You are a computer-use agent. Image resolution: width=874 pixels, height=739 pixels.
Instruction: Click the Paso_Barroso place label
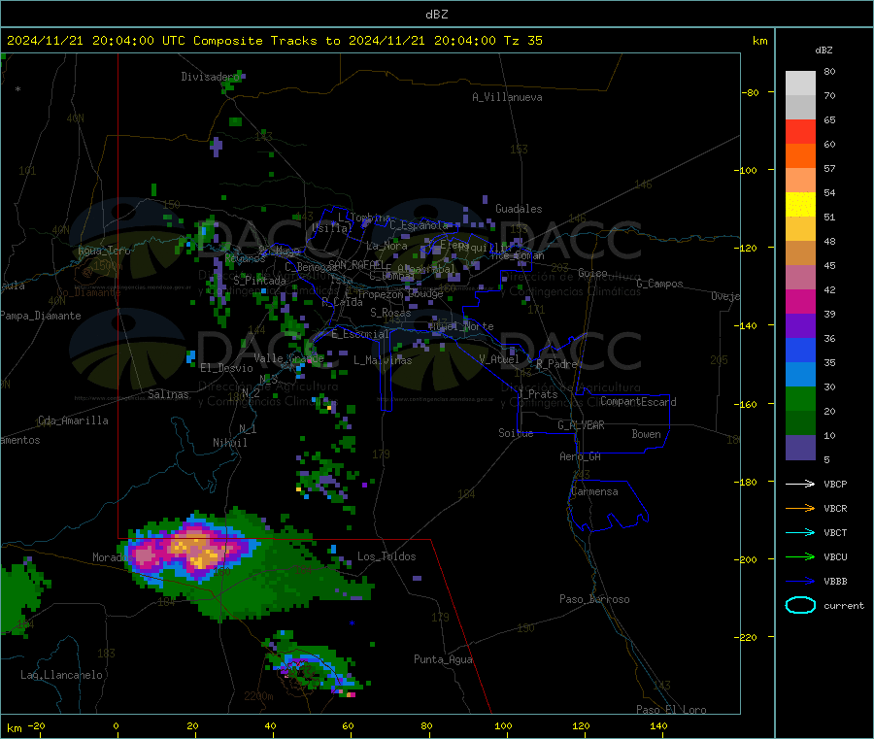tap(594, 599)
